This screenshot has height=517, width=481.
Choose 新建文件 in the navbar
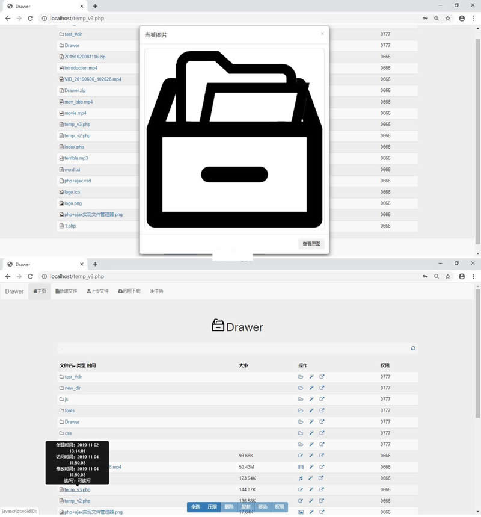66,291
